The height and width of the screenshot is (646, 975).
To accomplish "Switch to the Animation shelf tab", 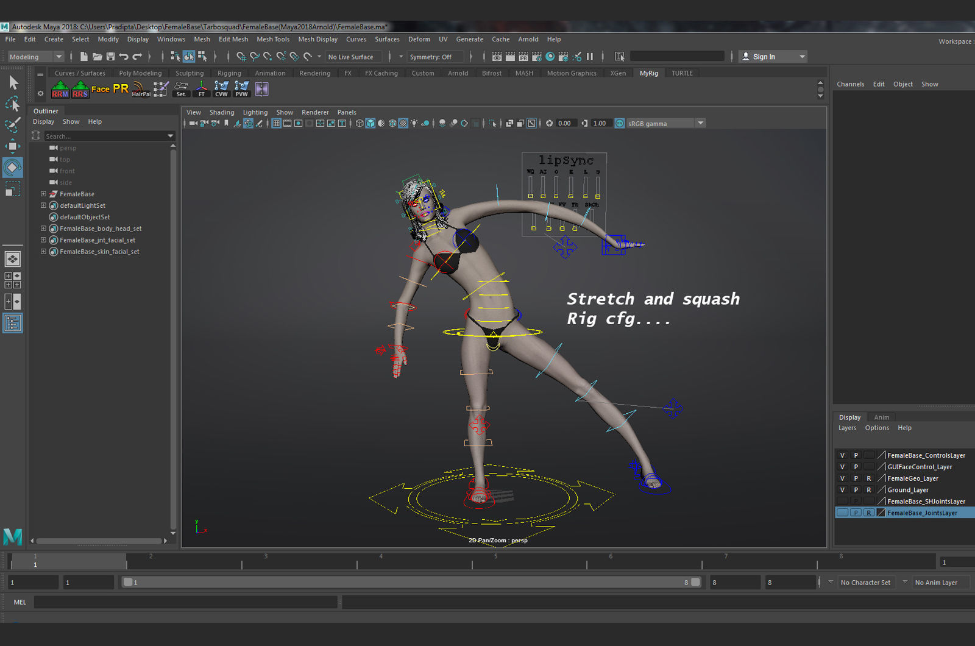I will click(x=270, y=73).
